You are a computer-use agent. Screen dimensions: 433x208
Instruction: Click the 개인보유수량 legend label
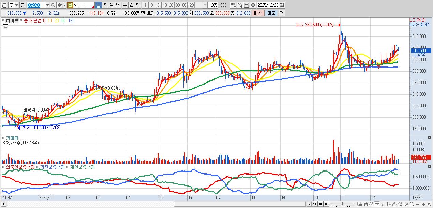[83, 167]
